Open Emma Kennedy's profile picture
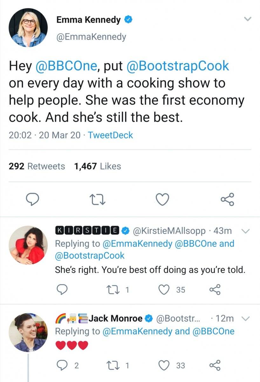The height and width of the screenshot is (382, 260). 28,28
